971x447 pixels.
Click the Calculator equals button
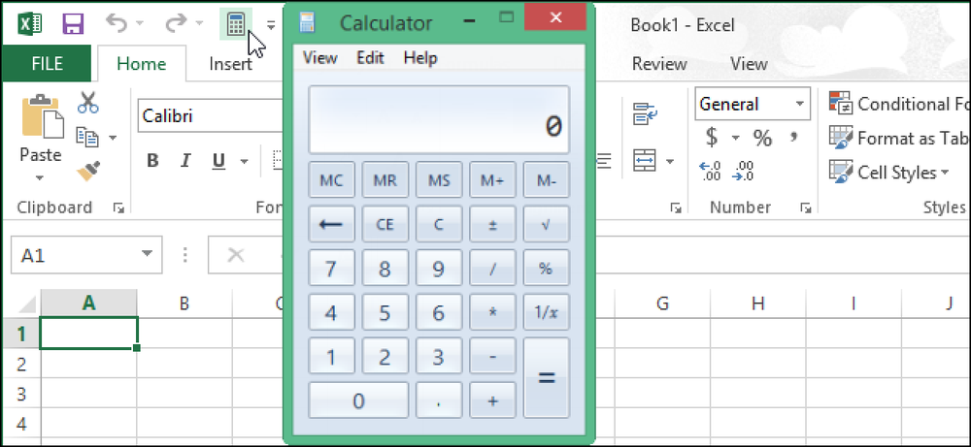point(546,378)
